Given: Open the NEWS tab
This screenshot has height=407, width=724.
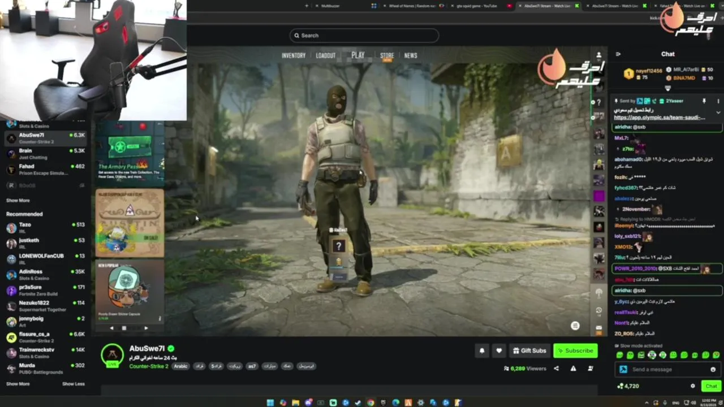Looking at the screenshot, I should (411, 55).
